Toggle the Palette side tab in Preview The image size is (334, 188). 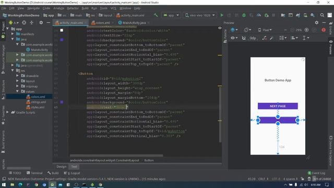225,36
